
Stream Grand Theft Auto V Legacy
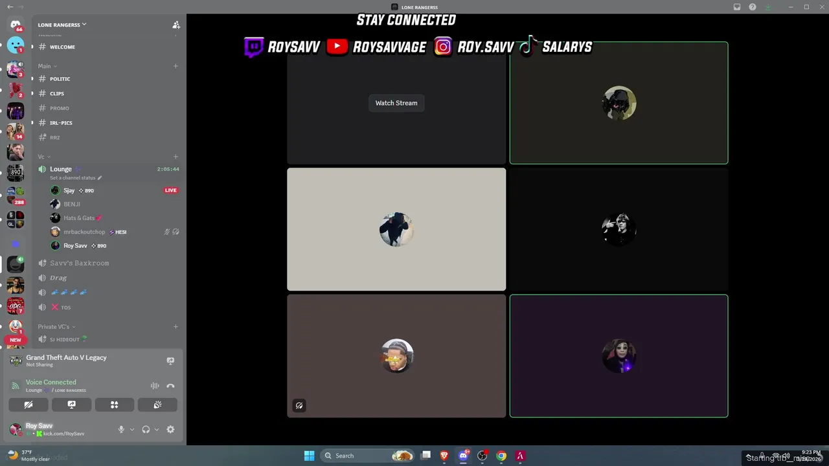(x=170, y=361)
